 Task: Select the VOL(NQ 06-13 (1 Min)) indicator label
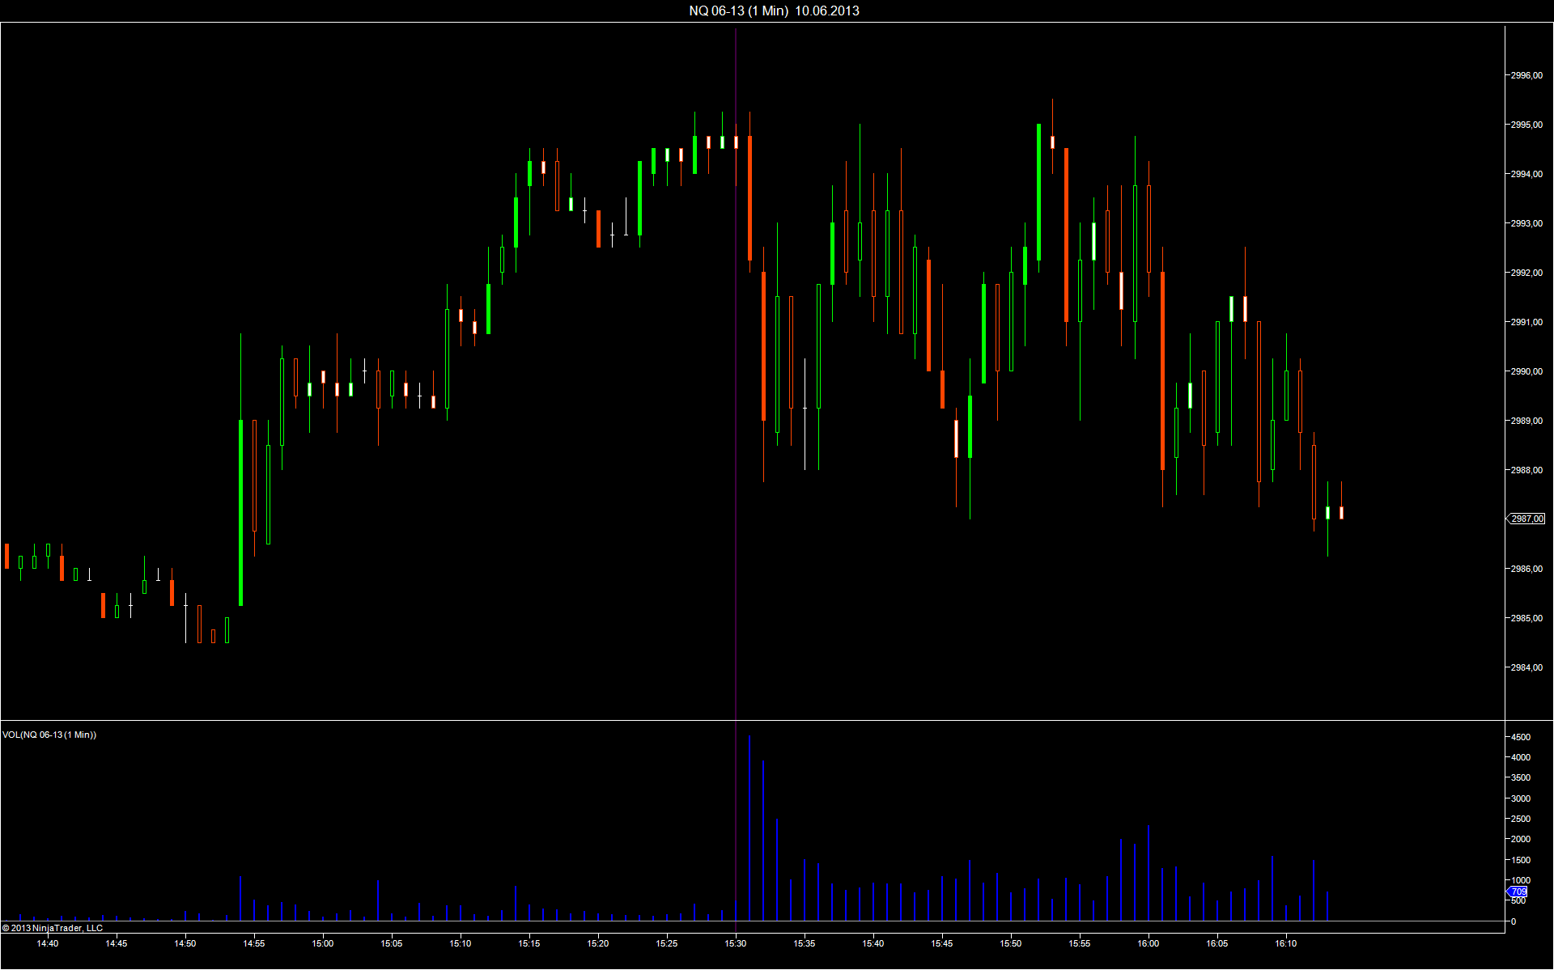(x=49, y=735)
